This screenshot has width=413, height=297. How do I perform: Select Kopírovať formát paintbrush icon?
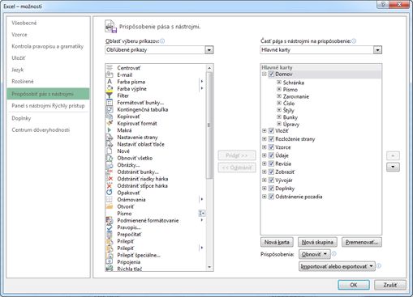110,123
